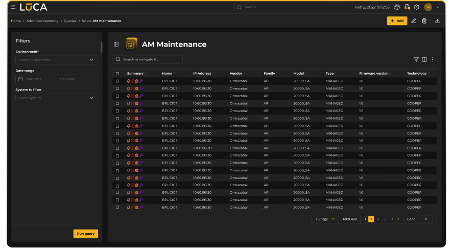Click the trash delete icon
Image resolution: width=453 pixels, height=248 pixels.
pyautogui.click(x=424, y=21)
